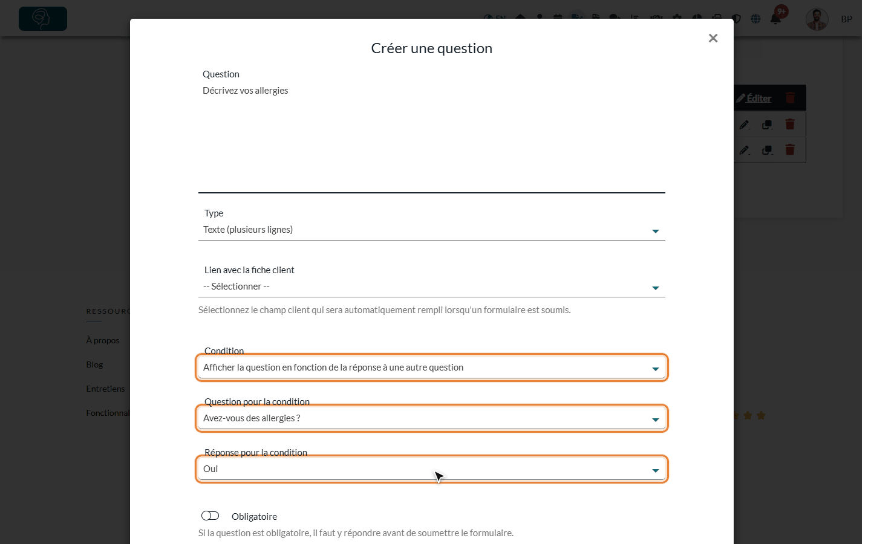Click the pencil icon in the lower question row
The image size is (871, 544).
coord(745,150)
